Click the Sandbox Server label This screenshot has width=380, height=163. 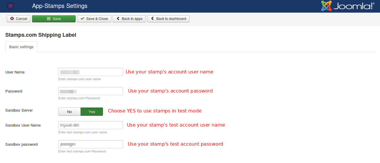[x=19, y=110]
